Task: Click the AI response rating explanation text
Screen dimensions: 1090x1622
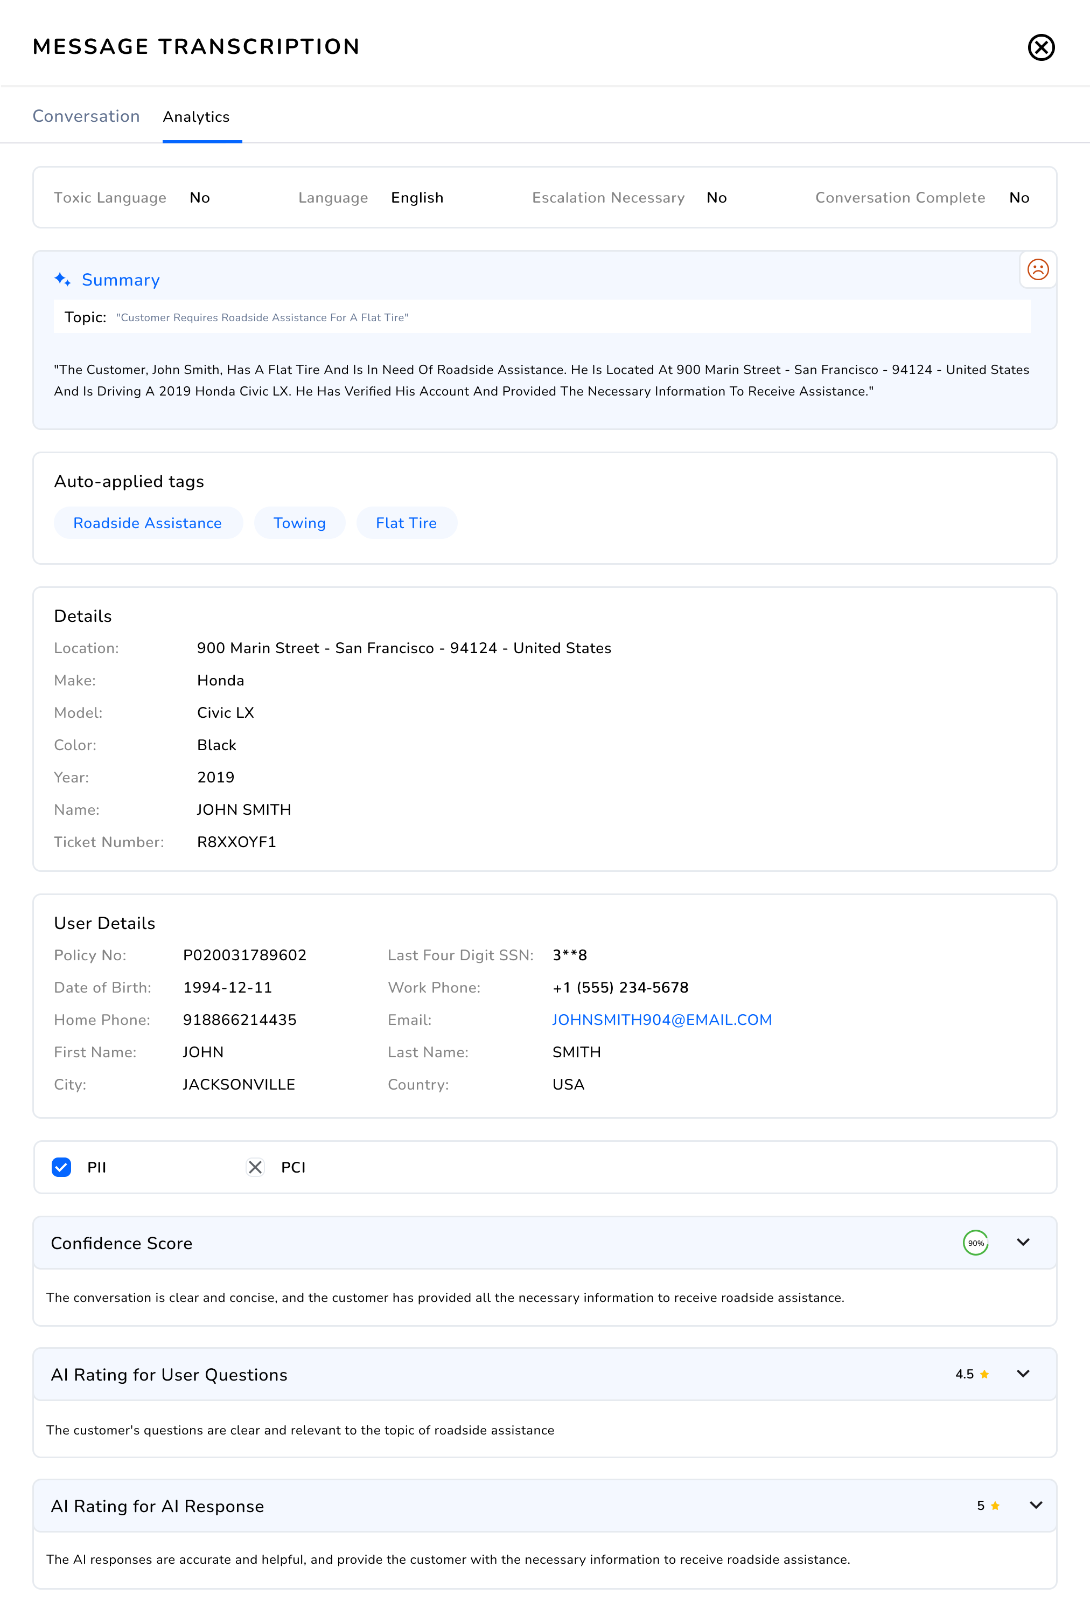Action: tap(448, 1559)
